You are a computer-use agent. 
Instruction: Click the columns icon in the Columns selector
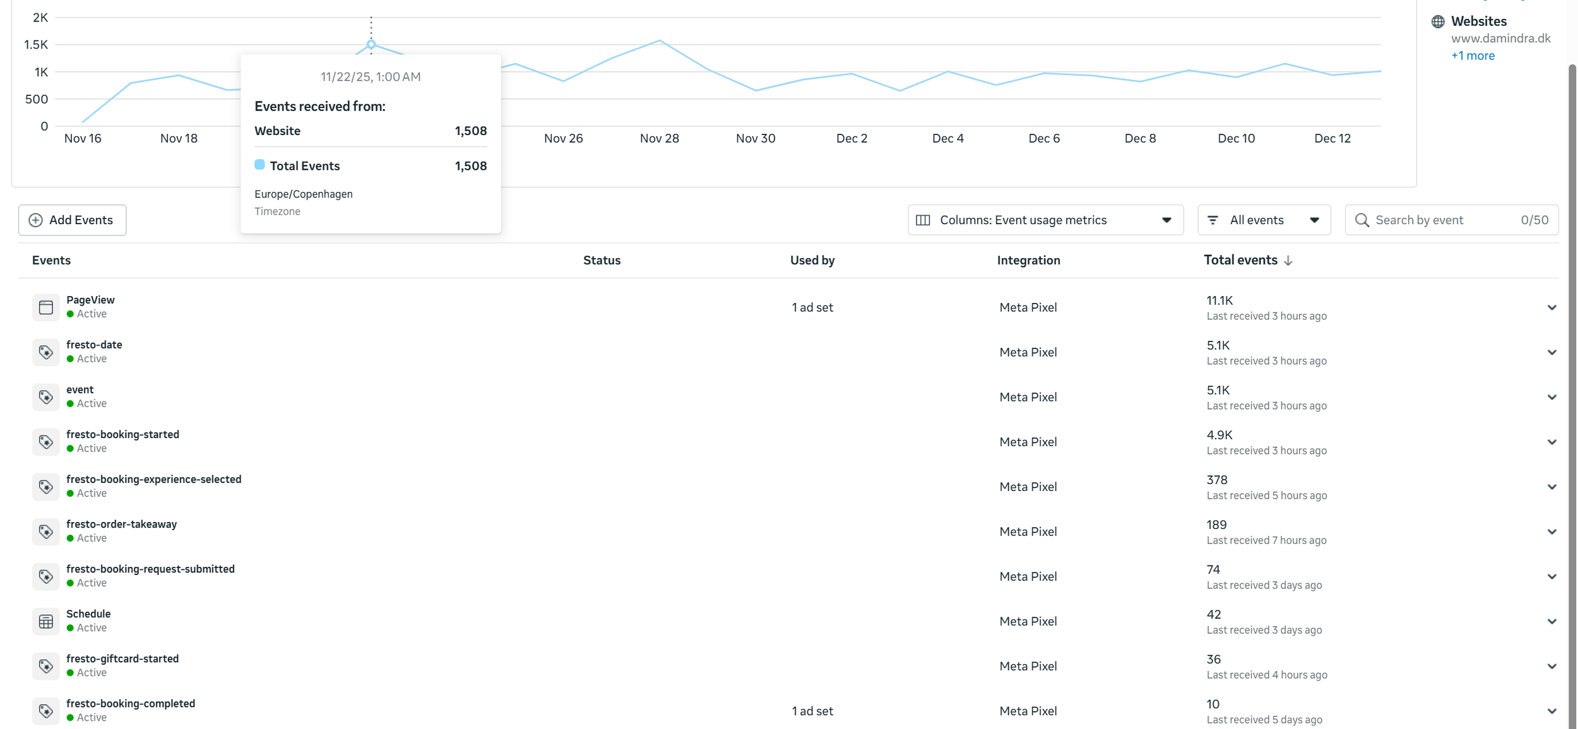coord(923,220)
